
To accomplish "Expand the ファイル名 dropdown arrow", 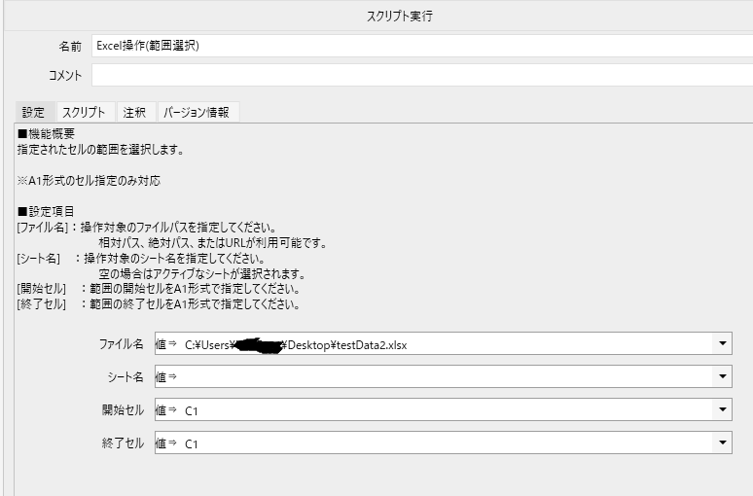I will [x=722, y=343].
